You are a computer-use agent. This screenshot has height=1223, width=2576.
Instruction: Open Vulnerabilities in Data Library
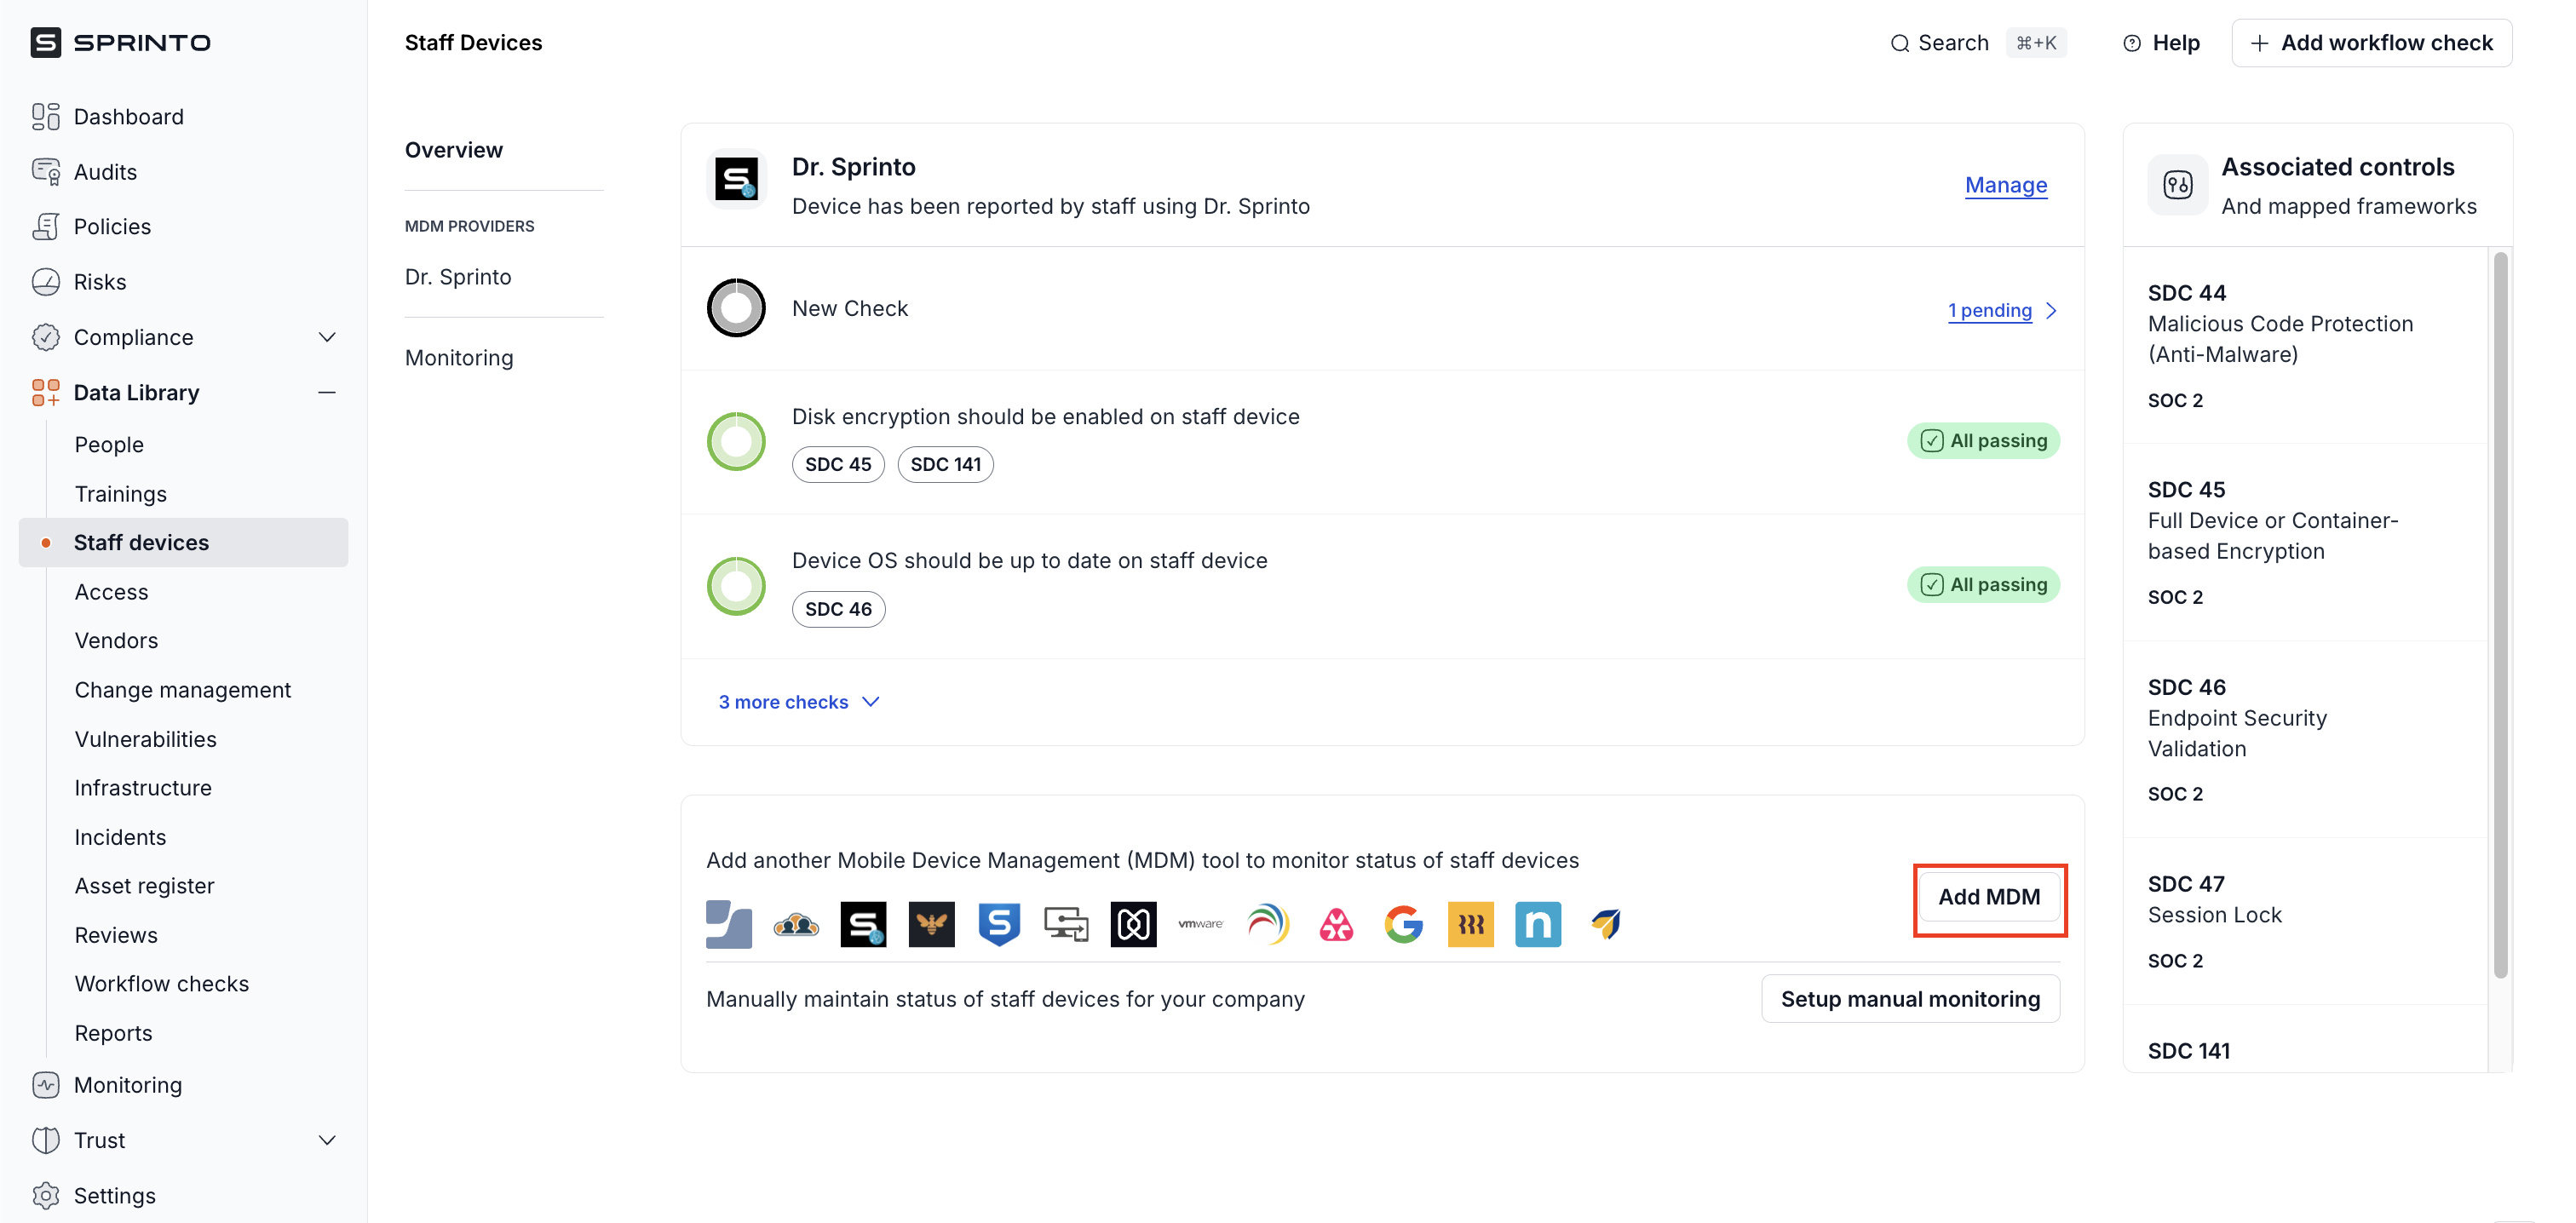pos(145,739)
